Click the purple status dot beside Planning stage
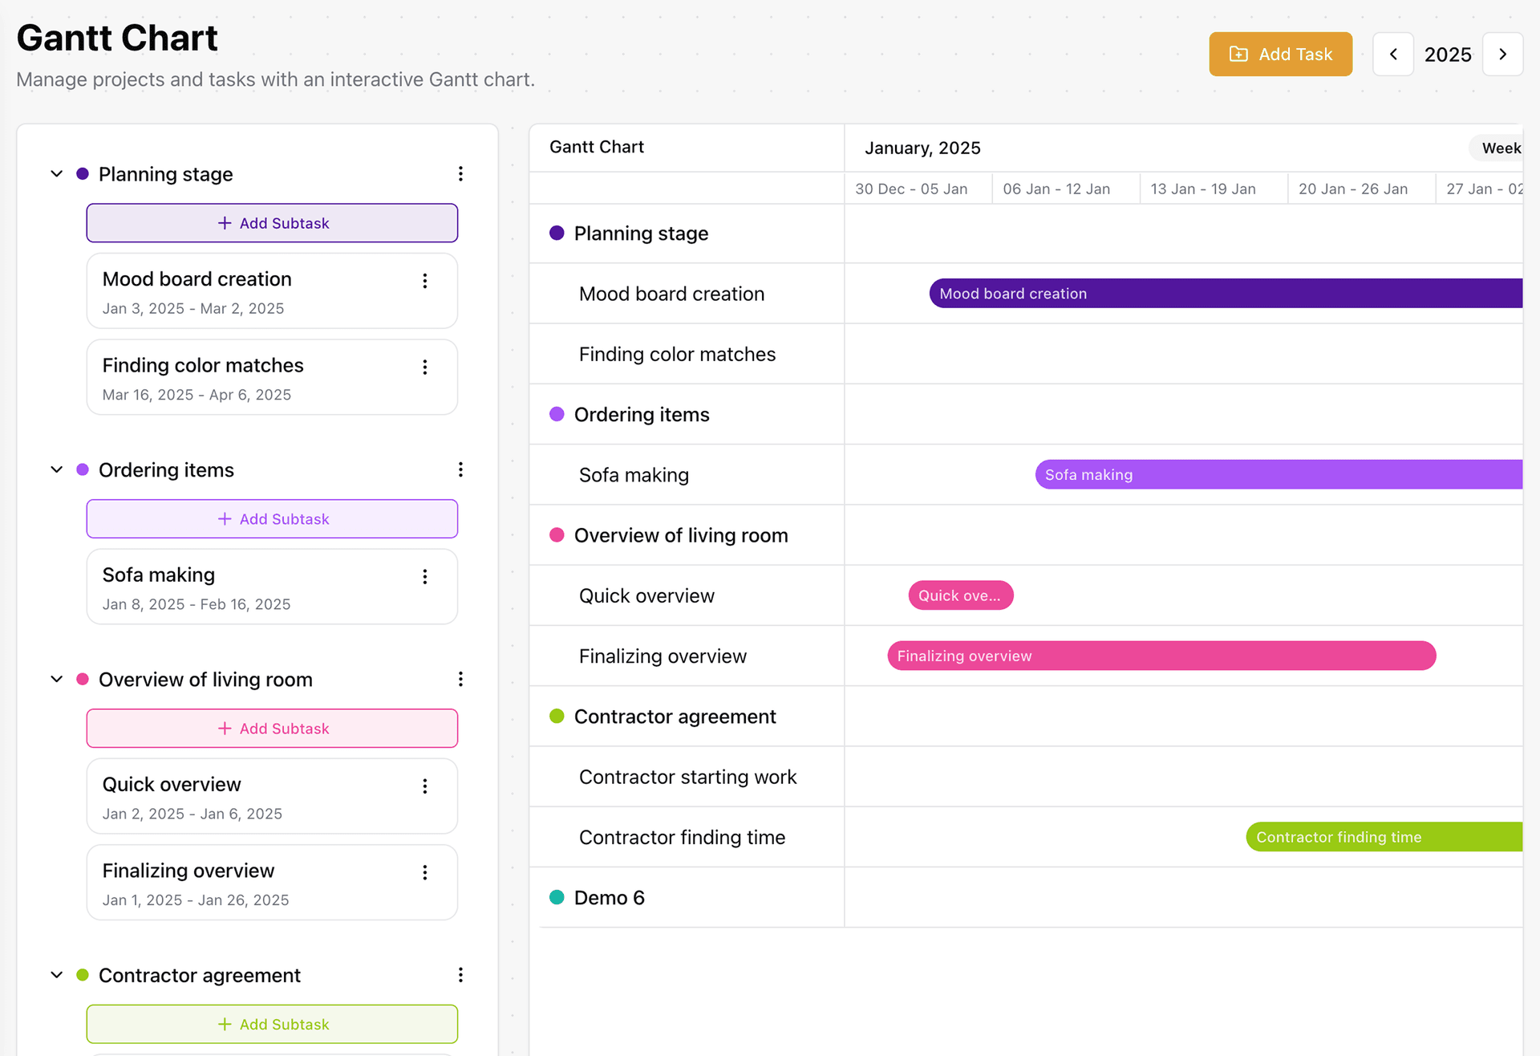 pos(83,173)
